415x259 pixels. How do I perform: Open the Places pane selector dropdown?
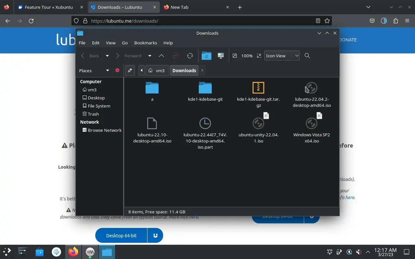(x=107, y=70)
